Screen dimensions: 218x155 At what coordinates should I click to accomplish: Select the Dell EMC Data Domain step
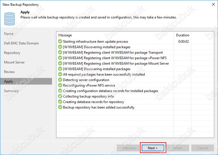(x=21, y=43)
